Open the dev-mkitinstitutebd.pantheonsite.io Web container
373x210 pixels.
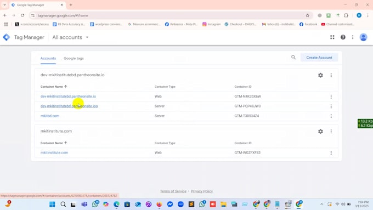click(x=68, y=97)
